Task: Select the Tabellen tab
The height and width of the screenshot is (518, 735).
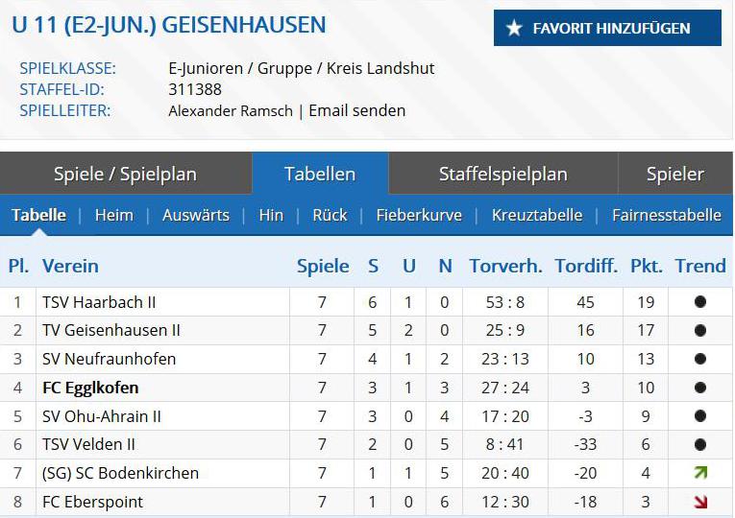Action: click(x=320, y=174)
